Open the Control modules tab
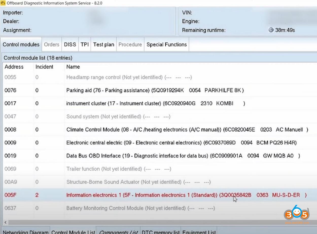Viewport: 317px width, 234px height. (21, 45)
